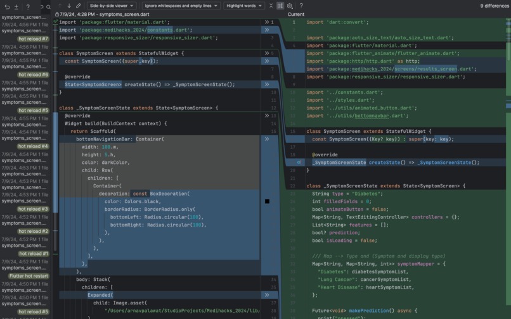The image size is (511, 319).
Task: Apply the change arrow on the bottomNavigationBar line
Action: 267,139
